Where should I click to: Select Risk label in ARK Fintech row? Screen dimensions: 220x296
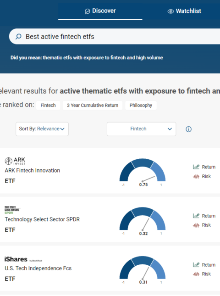(x=206, y=176)
